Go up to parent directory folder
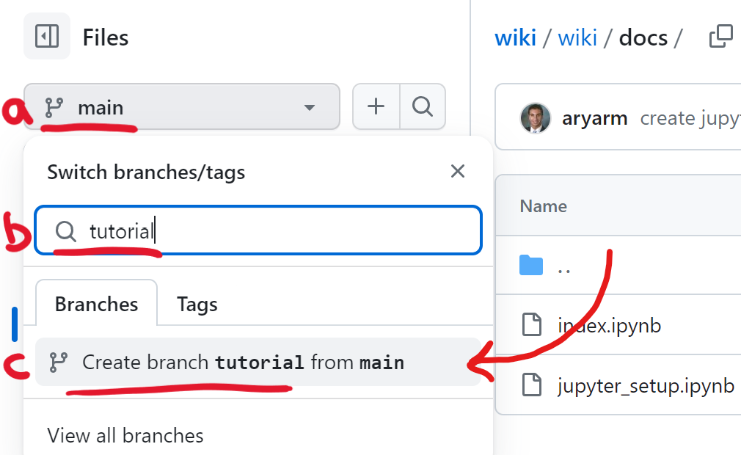 click(x=563, y=270)
